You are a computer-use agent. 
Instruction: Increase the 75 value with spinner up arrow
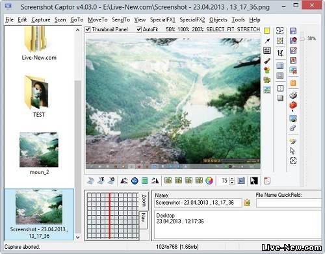pos(231,179)
